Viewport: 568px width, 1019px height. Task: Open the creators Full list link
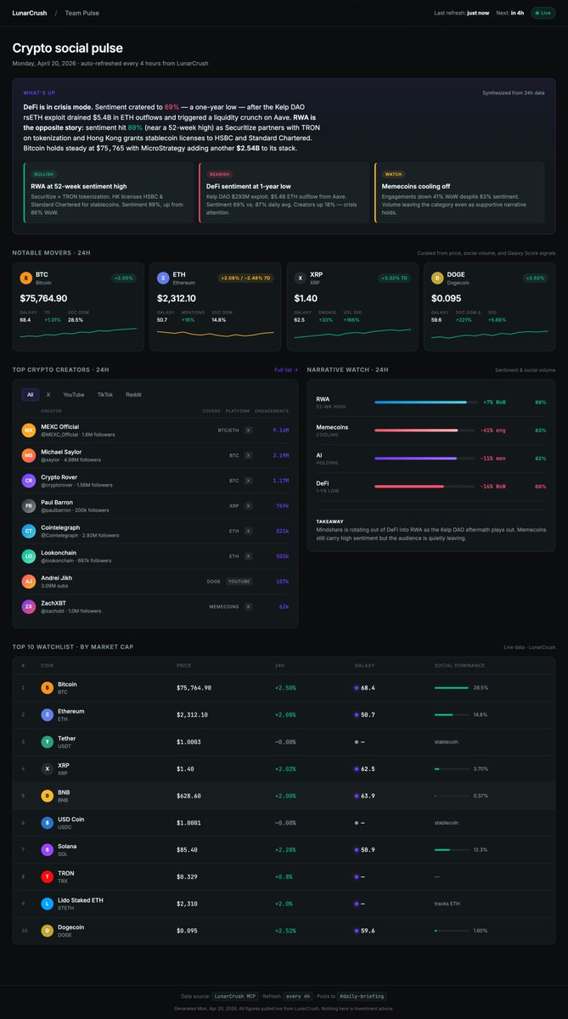(x=286, y=370)
